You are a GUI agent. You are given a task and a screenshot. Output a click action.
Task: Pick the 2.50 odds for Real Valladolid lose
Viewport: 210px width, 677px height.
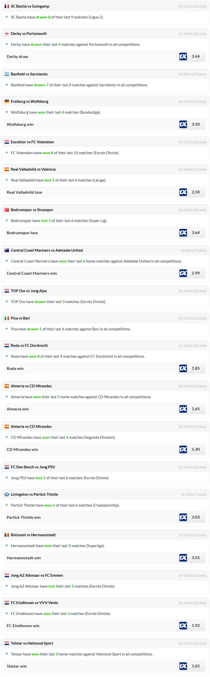click(196, 192)
